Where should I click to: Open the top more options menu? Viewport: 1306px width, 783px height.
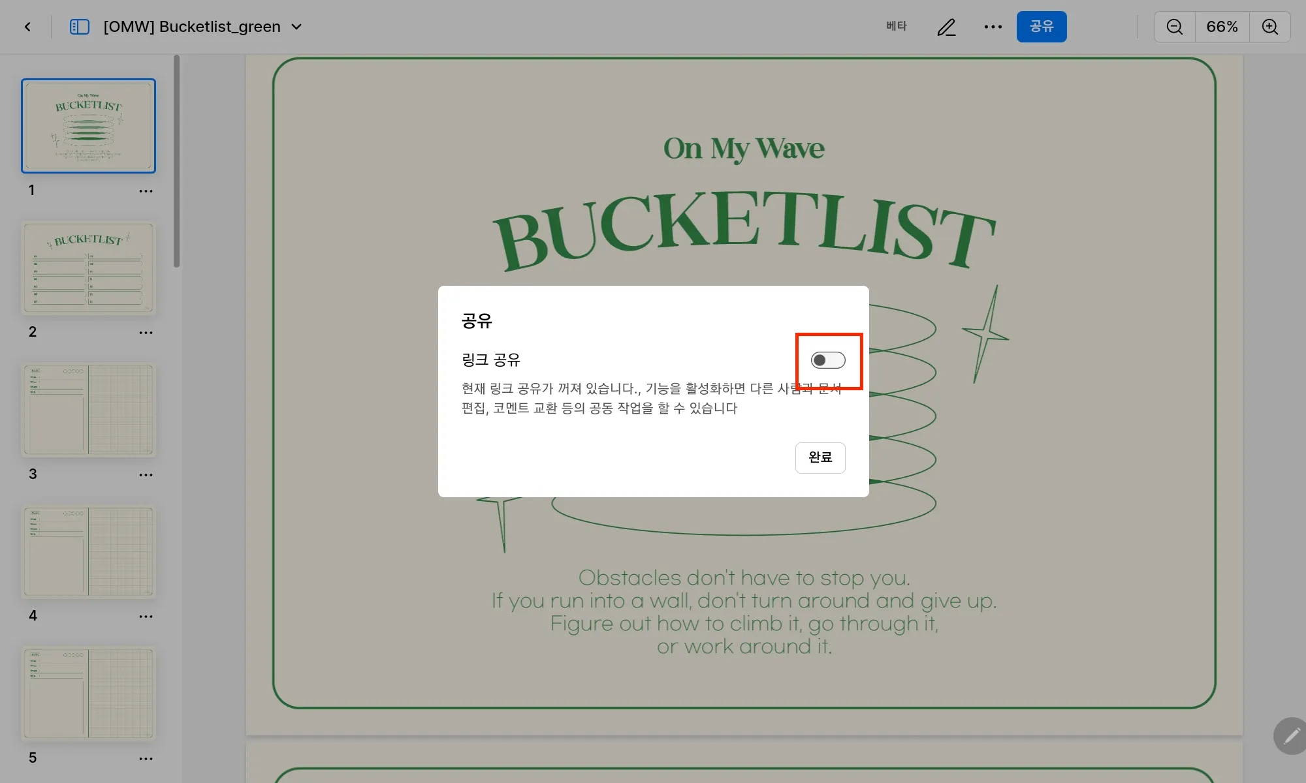click(x=993, y=27)
